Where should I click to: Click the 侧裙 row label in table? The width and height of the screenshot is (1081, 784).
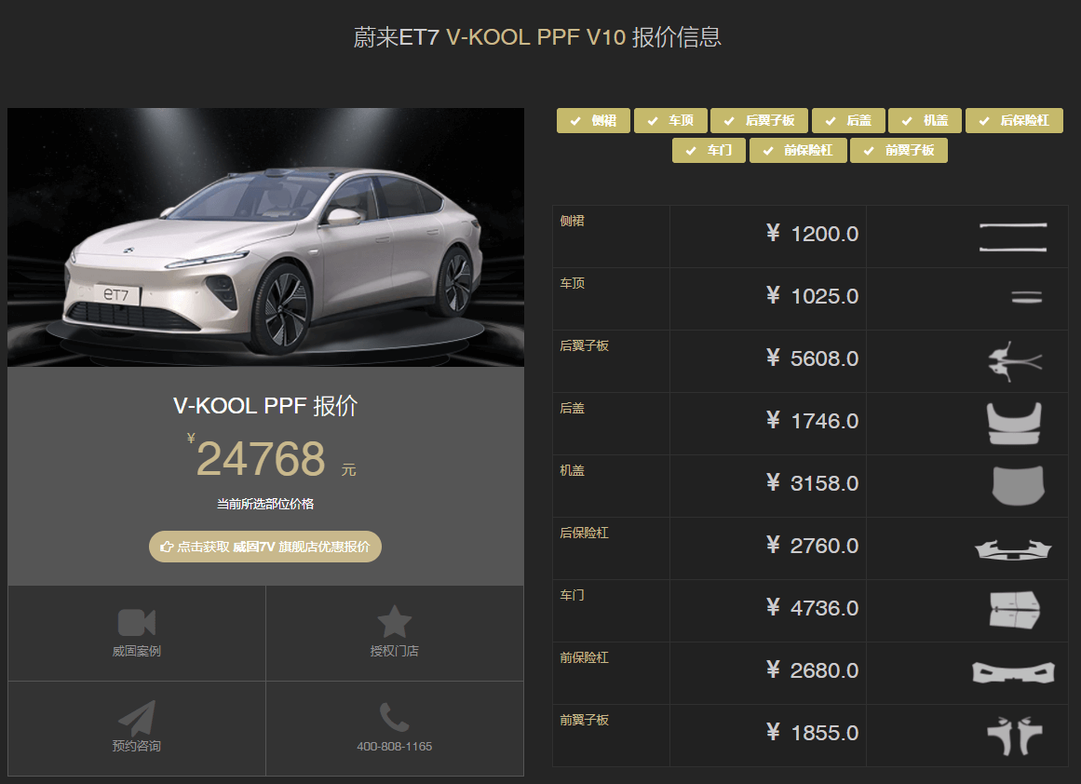tap(573, 222)
